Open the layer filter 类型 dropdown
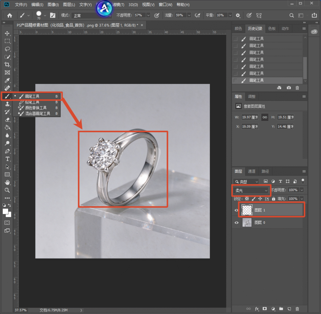Screen dimensions: 321x314 click(246, 181)
